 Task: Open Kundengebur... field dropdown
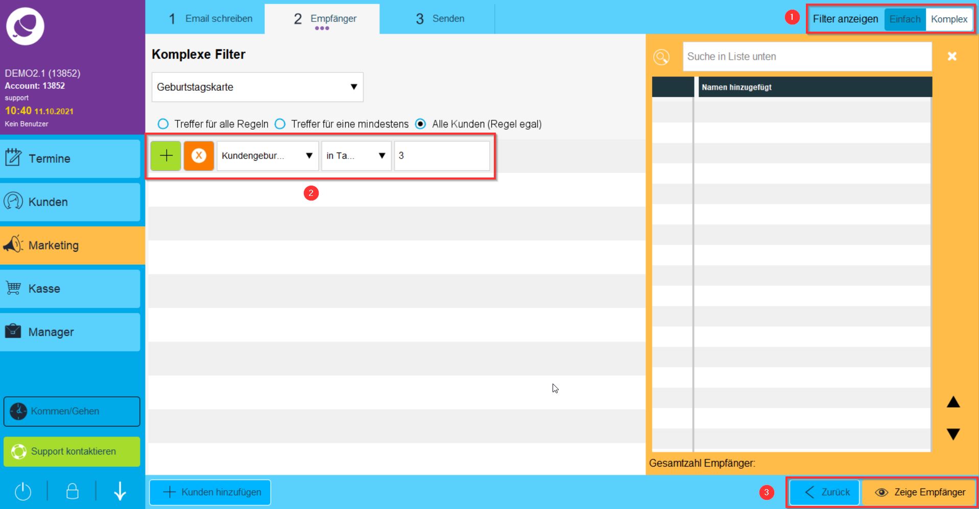click(x=268, y=156)
